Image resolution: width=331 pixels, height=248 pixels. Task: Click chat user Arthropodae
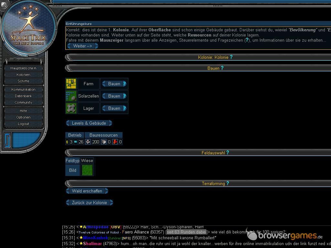pyautogui.click(x=96, y=227)
